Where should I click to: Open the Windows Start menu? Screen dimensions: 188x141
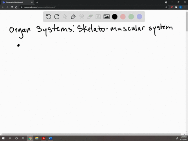click(3, 138)
